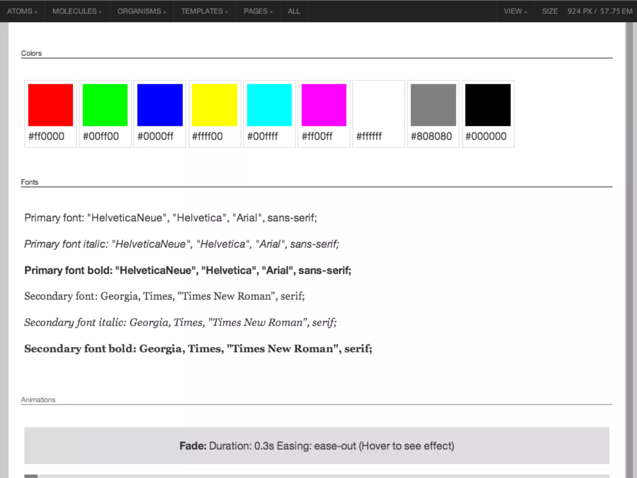Click the black #000000 color swatch
Image resolution: width=637 pixels, height=478 pixels.
[488, 105]
